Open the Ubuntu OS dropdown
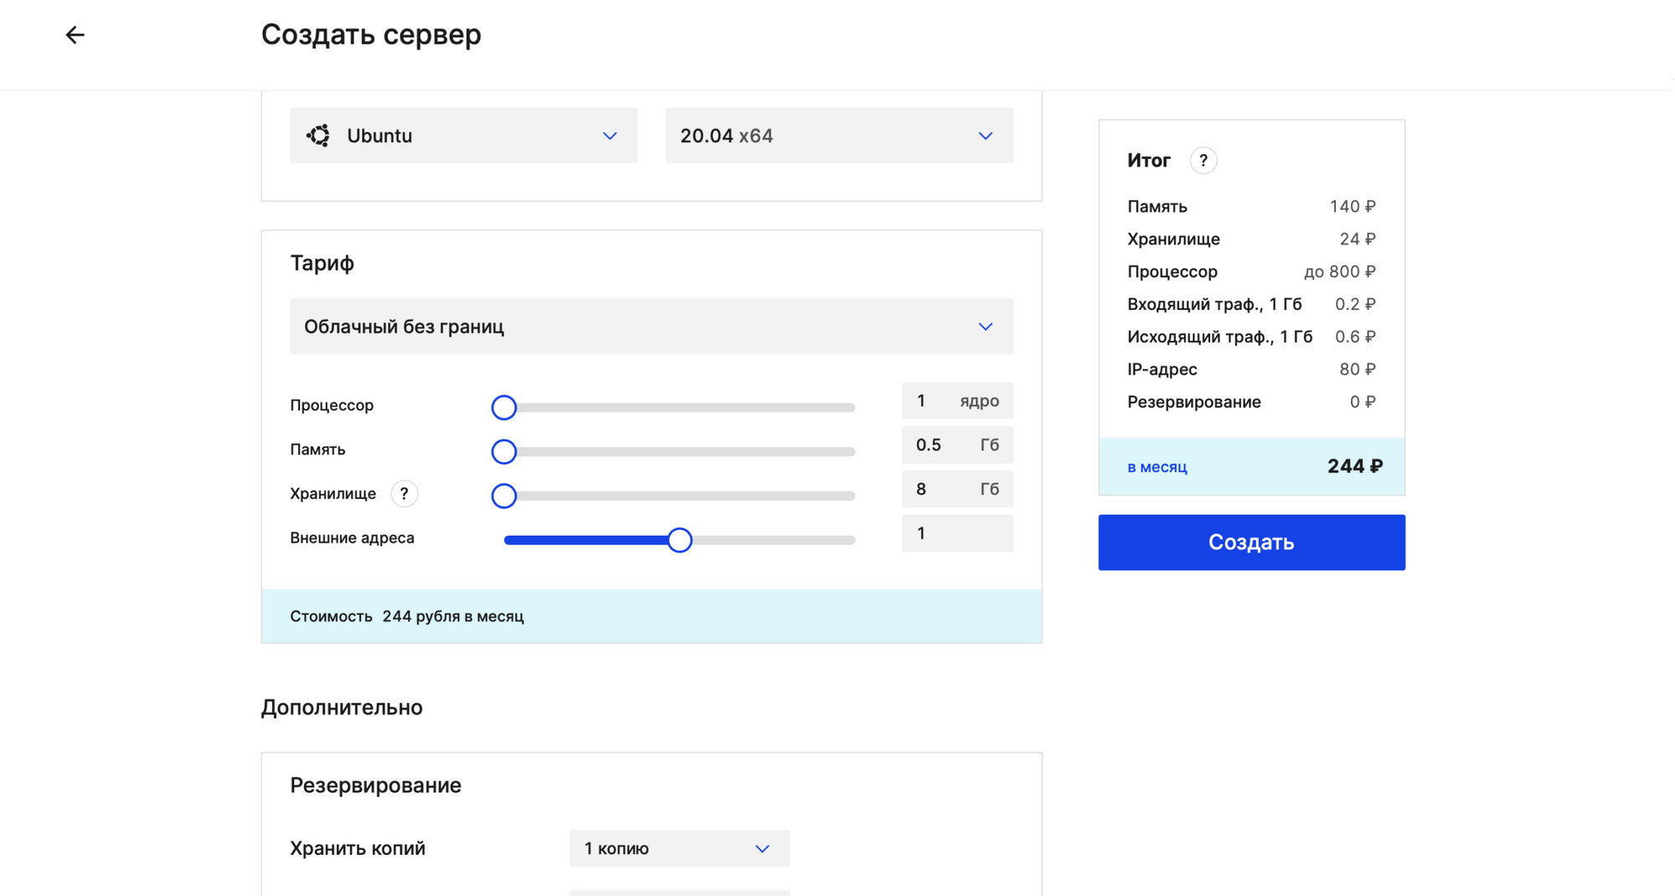 click(x=463, y=136)
